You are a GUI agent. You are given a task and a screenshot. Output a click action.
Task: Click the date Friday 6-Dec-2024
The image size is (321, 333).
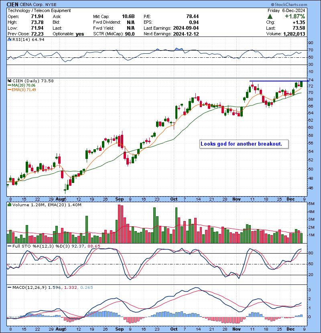pyautogui.click(x=286, y=10)
